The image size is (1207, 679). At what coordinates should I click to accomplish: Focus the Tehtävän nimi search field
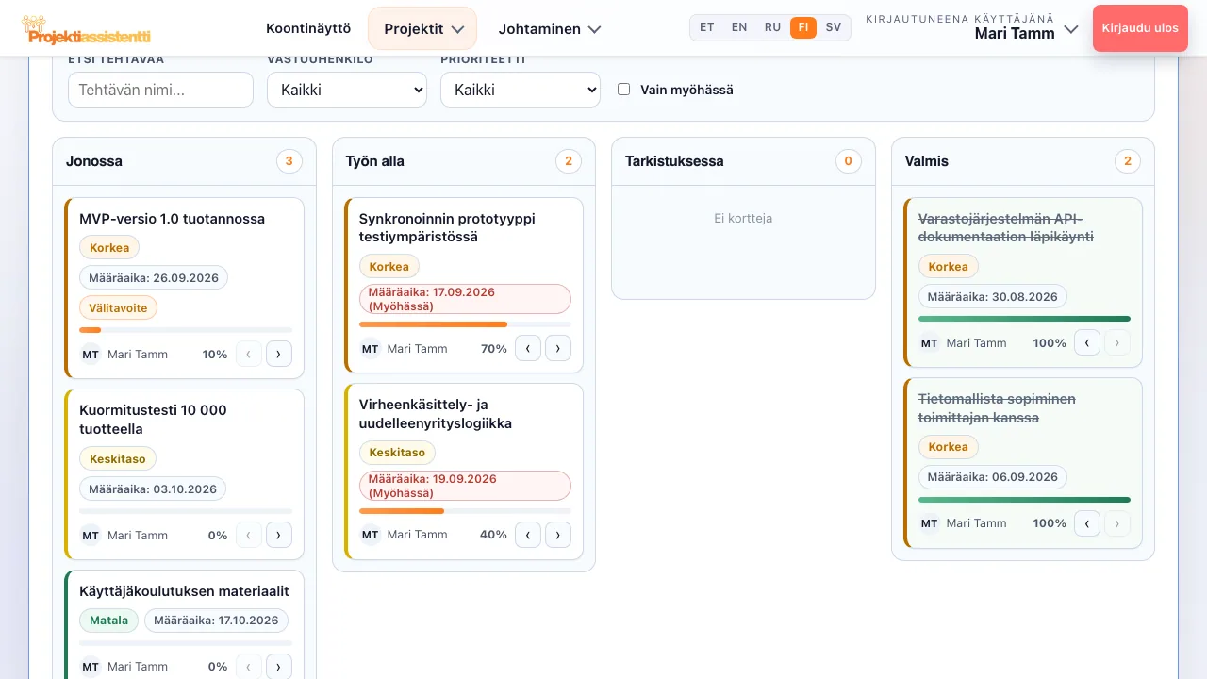[x=160, y=90]
